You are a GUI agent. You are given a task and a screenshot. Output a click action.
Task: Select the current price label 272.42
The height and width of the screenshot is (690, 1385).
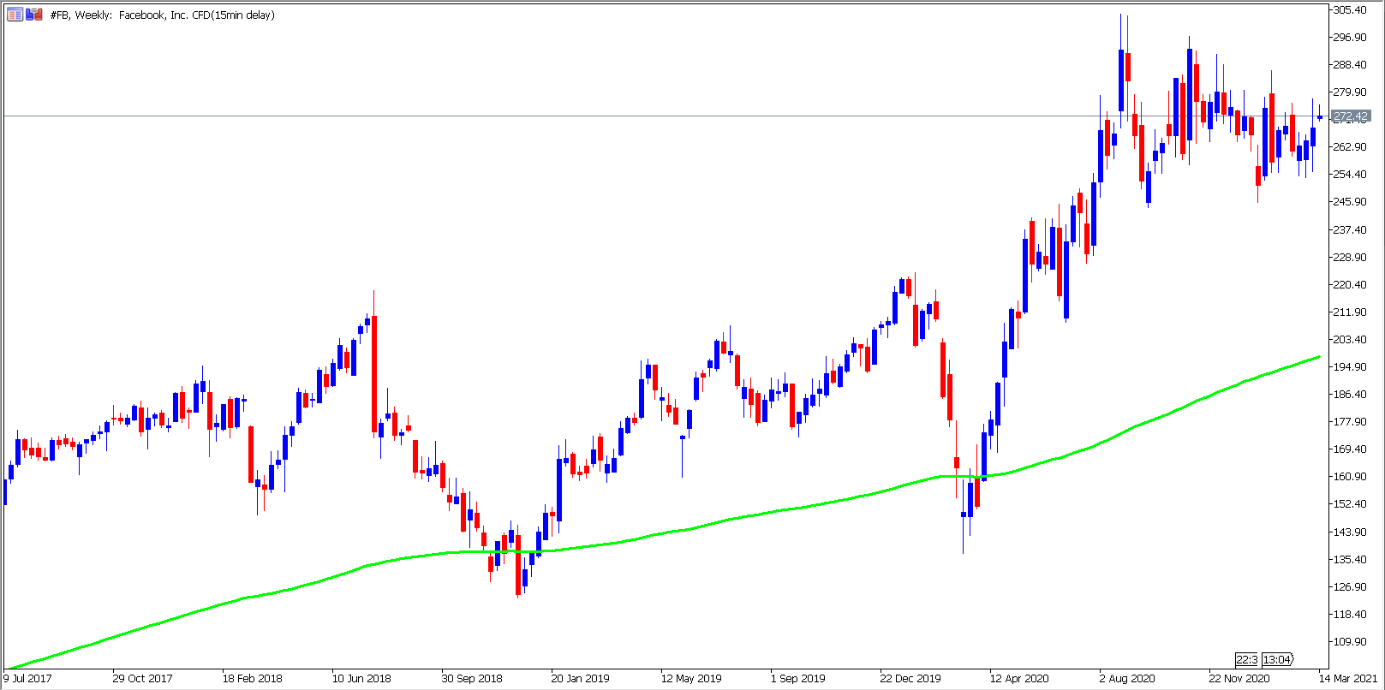(x=1352, y=116)
